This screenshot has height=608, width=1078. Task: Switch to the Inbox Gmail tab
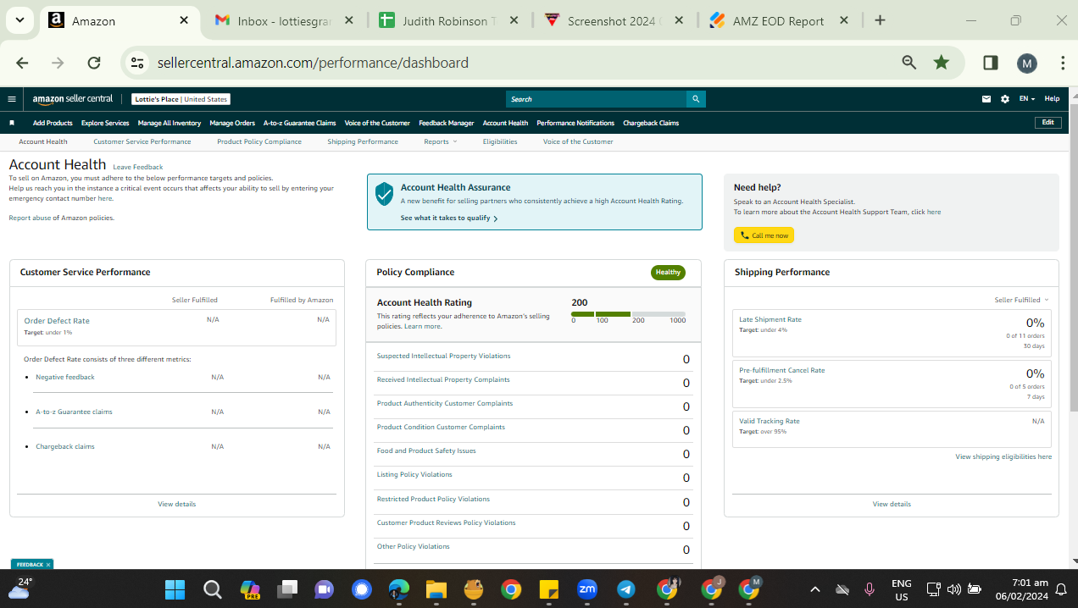[x=284, y=20]
